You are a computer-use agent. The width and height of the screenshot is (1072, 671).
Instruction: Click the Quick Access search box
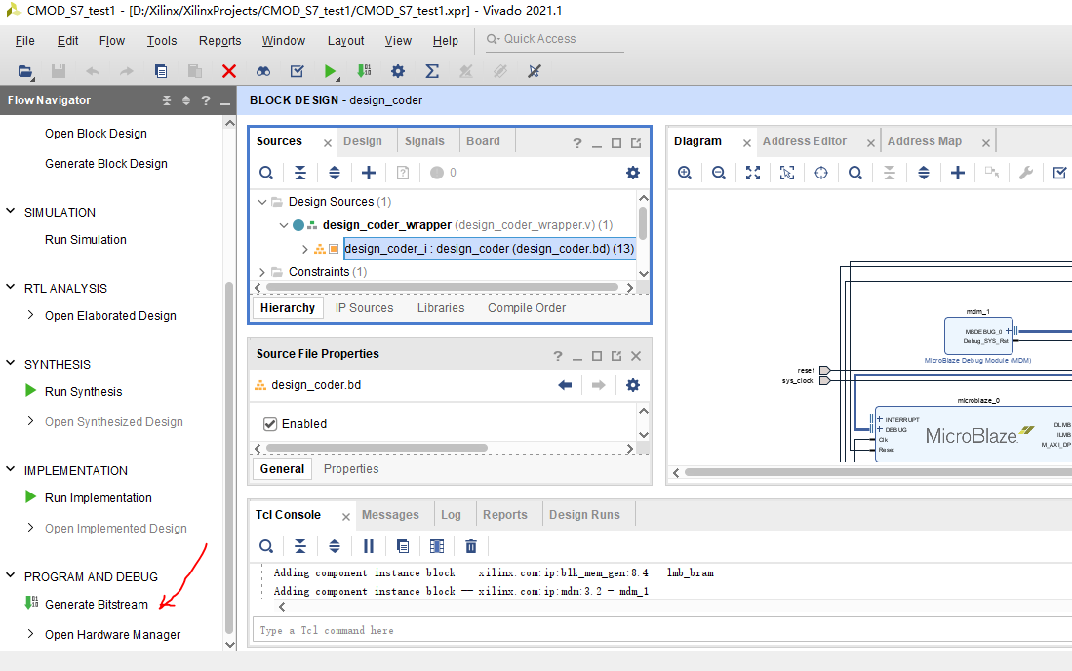[x=556, y=39]
